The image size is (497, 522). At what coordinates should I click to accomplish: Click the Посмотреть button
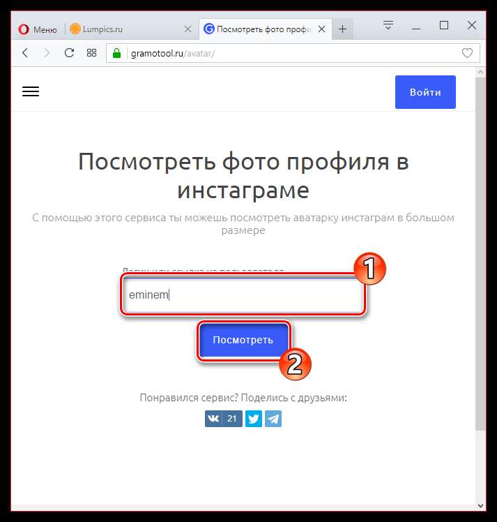243,341
